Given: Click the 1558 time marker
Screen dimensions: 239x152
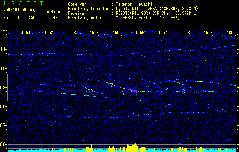Looking at the screenshot, I should click(185, 32).
